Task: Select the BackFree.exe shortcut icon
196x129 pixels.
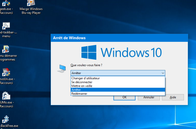Action: coord(6,119)
